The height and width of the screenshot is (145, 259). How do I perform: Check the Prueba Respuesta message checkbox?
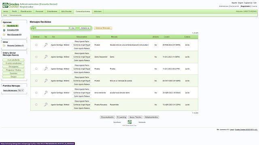click(36, 105)
